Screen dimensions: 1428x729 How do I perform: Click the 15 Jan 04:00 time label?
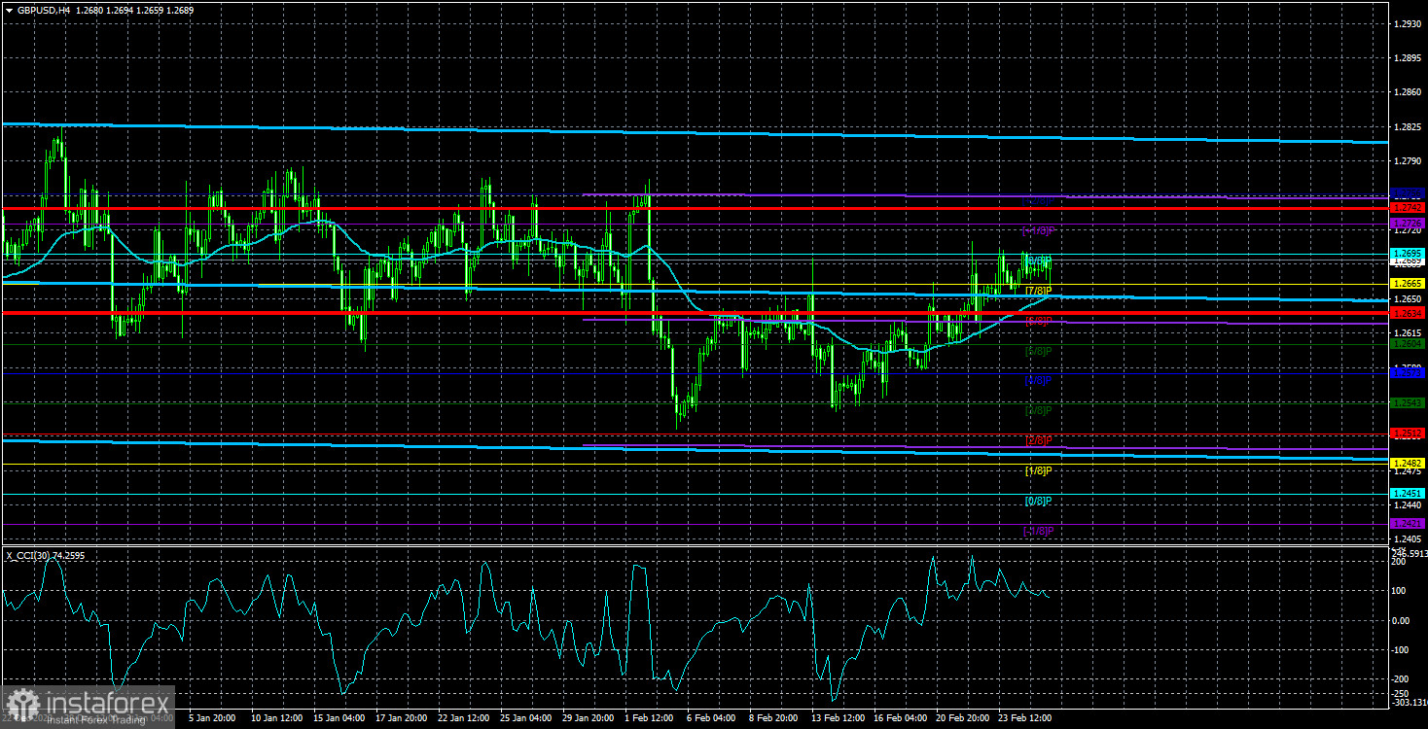point(339,718)
